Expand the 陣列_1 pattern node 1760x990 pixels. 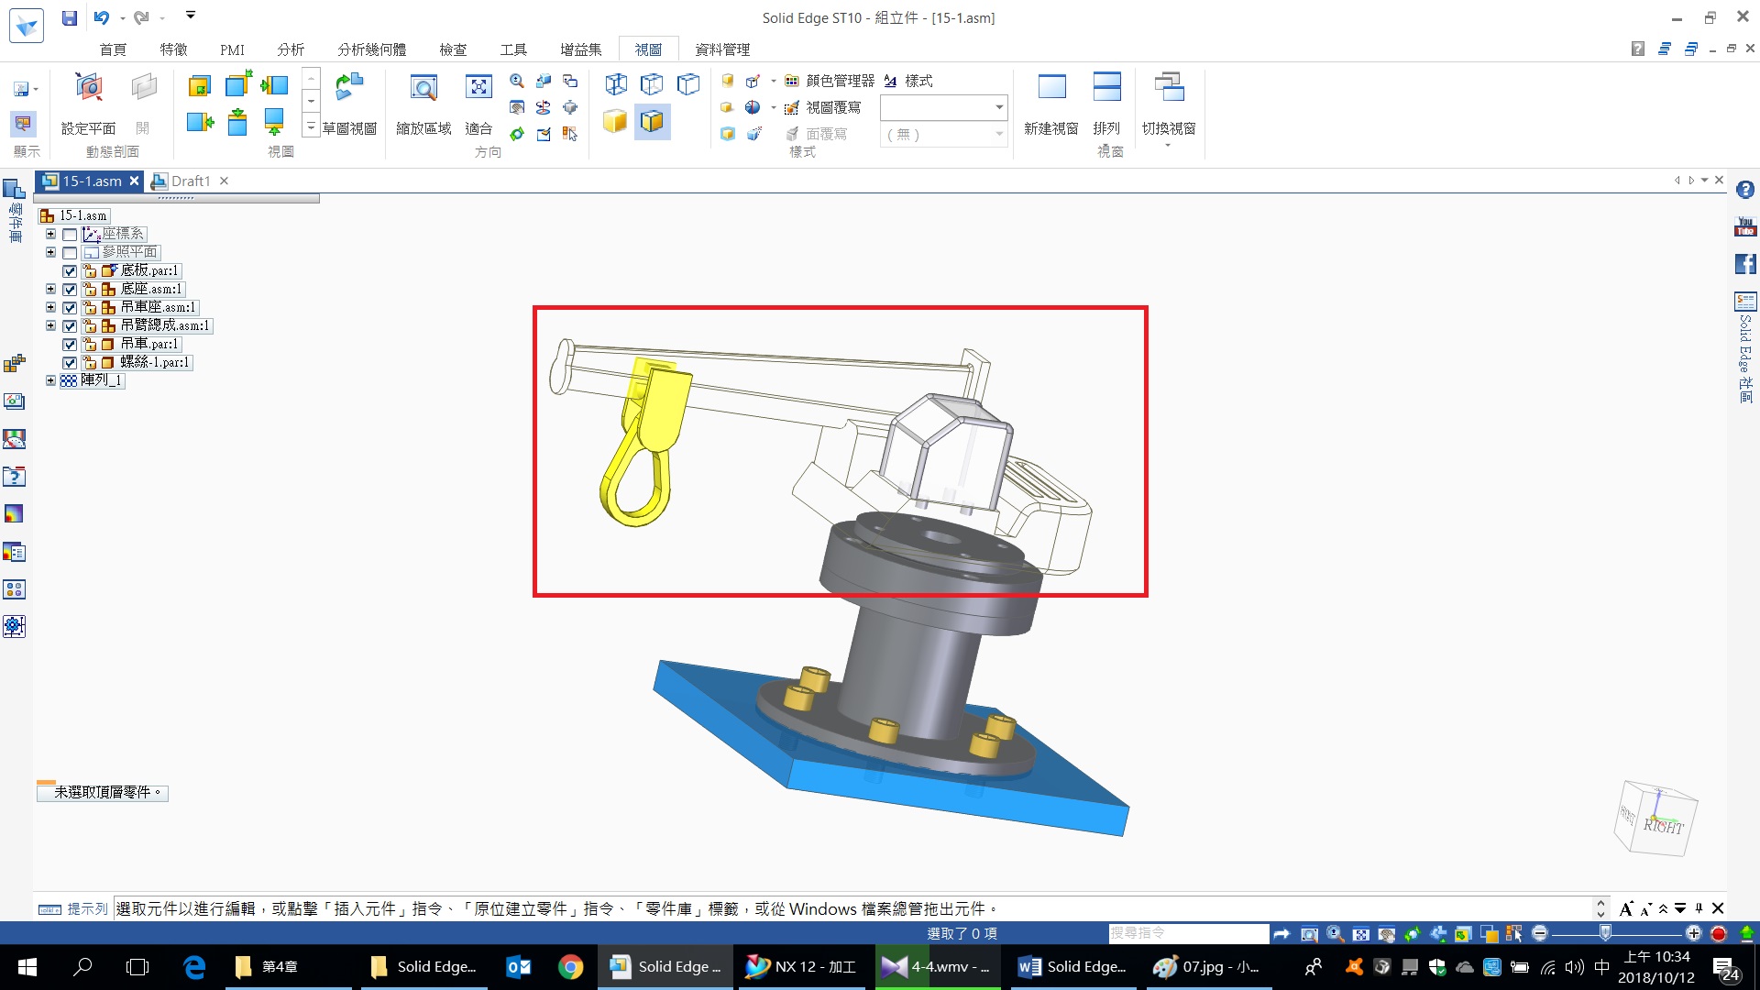point(51,380)
